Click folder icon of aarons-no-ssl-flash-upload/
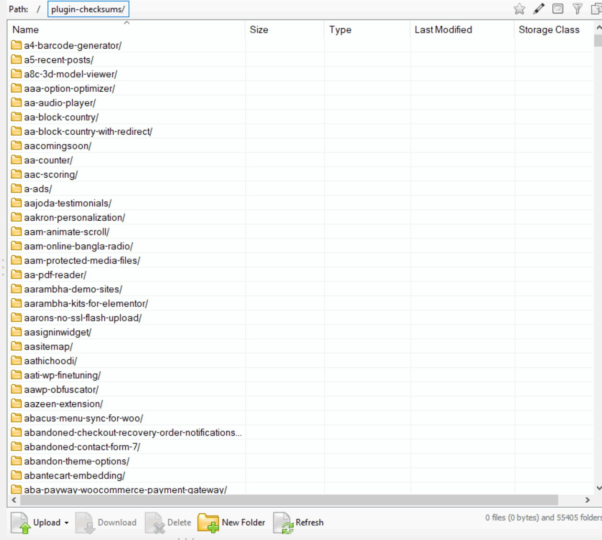This screenshot has width=602, height=540. pos(17,317)
